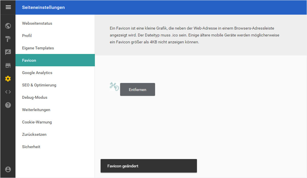Viewport: 307px width, 178px height.
Task: Click the Entfernen button
Action: pyautogui.click(x=137, y=89)
